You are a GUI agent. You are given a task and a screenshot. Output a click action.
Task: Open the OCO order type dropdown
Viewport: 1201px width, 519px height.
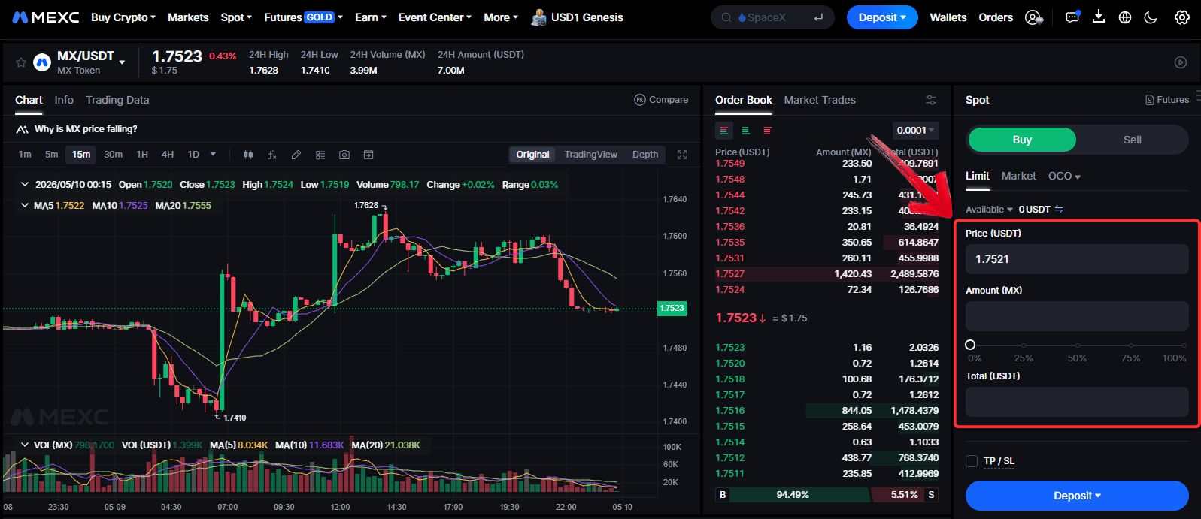tap(1064, 176)
